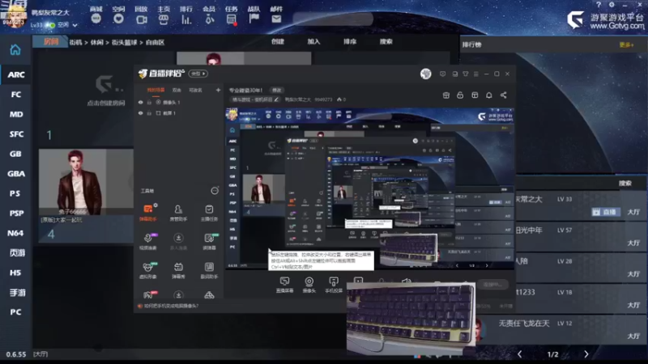Click the help hint about phone as webcam
This screenshot has height=364, width=648.
point(171,306)
